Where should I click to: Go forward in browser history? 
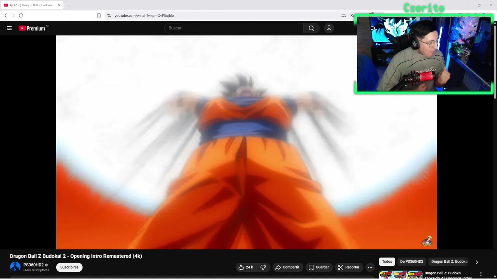pyautogui.click(x=14, y=15)
